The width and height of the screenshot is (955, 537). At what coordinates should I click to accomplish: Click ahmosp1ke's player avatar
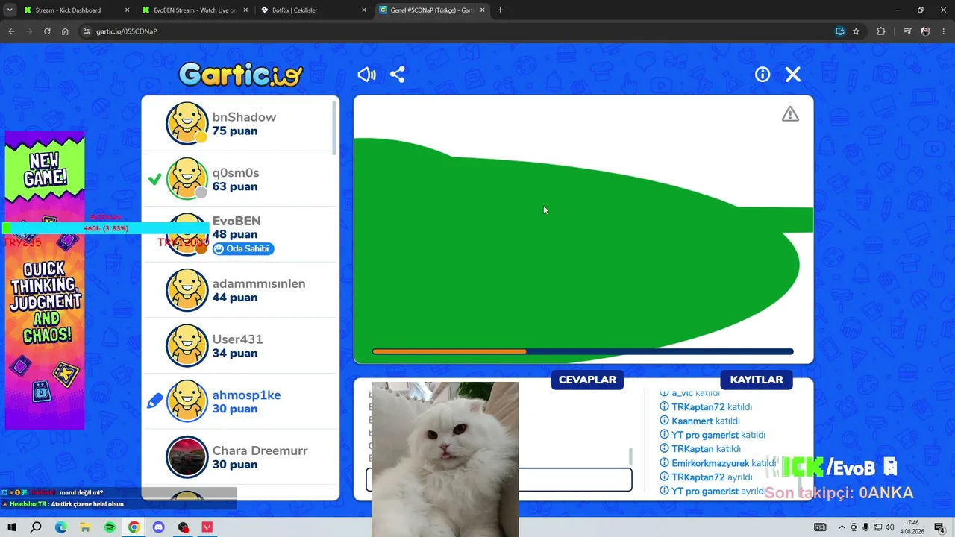pyautogui.click(x=187, y=401)
